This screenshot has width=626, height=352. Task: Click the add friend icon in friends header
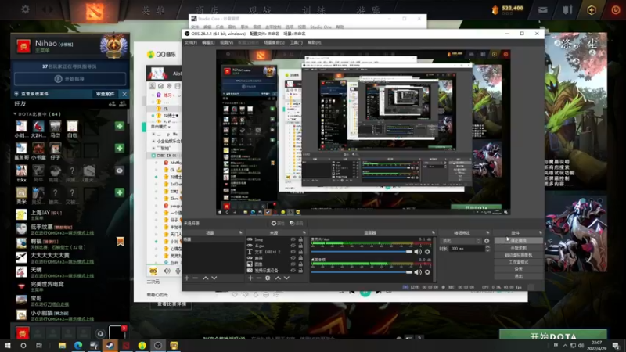[x=112, y=104]
